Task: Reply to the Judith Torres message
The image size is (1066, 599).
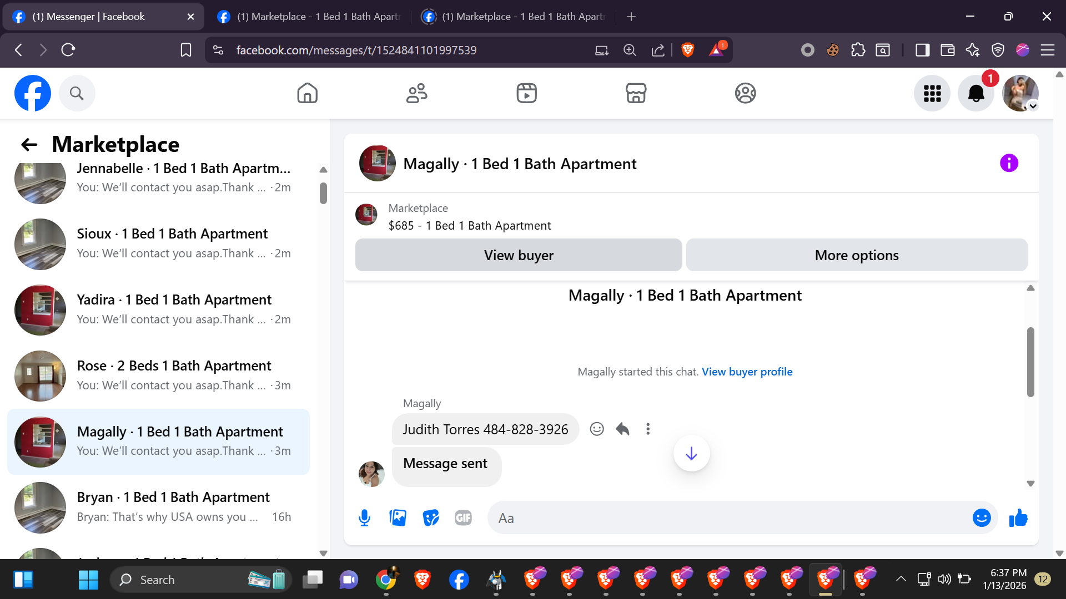Action: point(622,429)
